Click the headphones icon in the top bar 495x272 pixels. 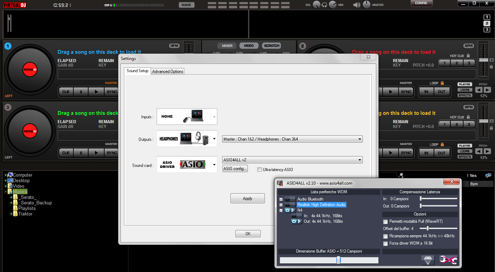pos(325,5)
